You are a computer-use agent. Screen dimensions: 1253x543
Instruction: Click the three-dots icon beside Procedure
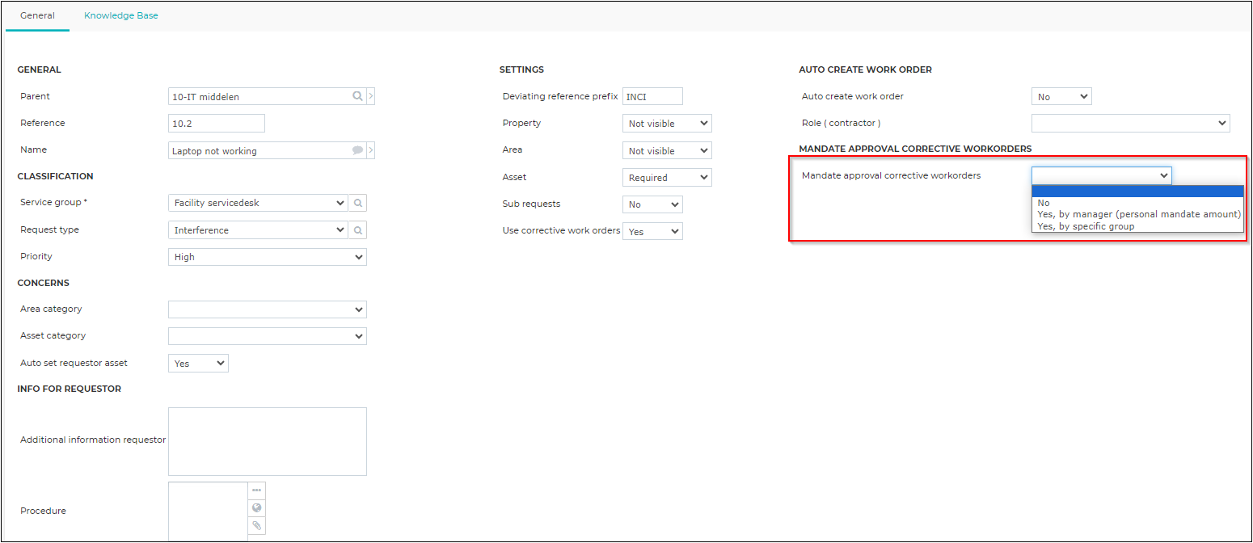(x=256, y=490)
